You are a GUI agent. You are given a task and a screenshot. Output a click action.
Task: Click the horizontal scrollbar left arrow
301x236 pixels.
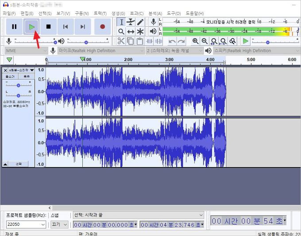[50, 208]
